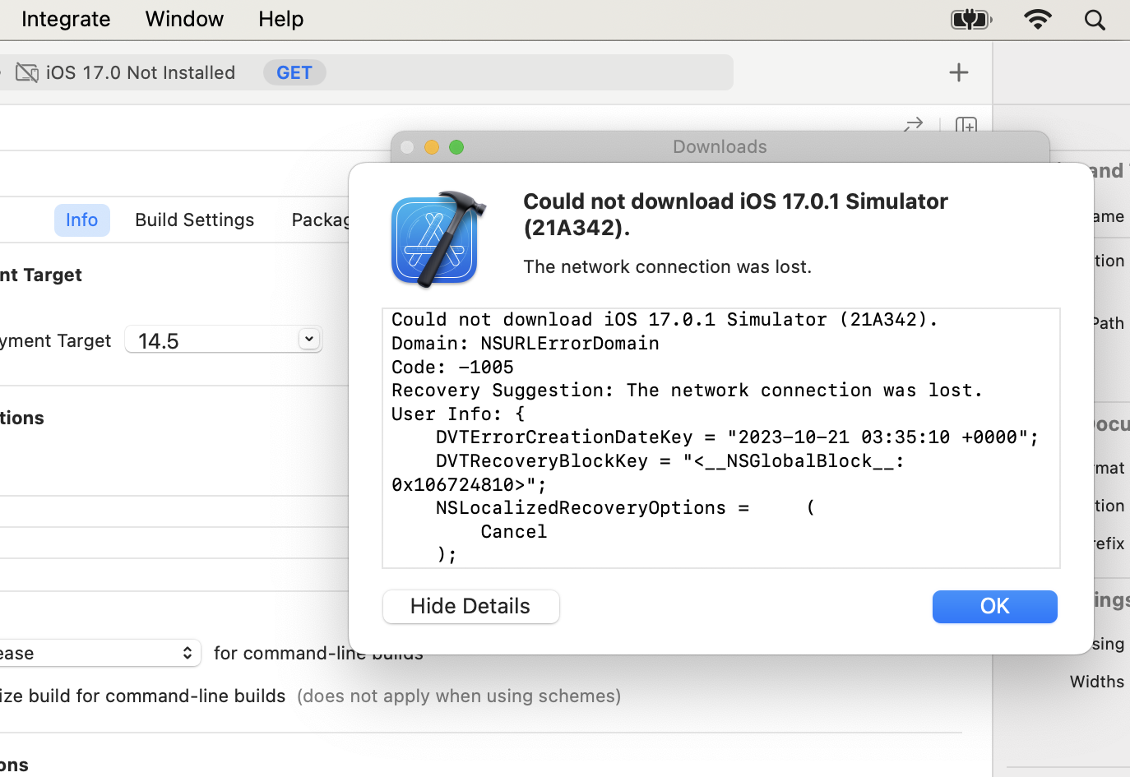The image size is (1130, 777).
Task: Click the device icon beside iOS 17.0
Action: pyautogui.click(x=27, y=73)
